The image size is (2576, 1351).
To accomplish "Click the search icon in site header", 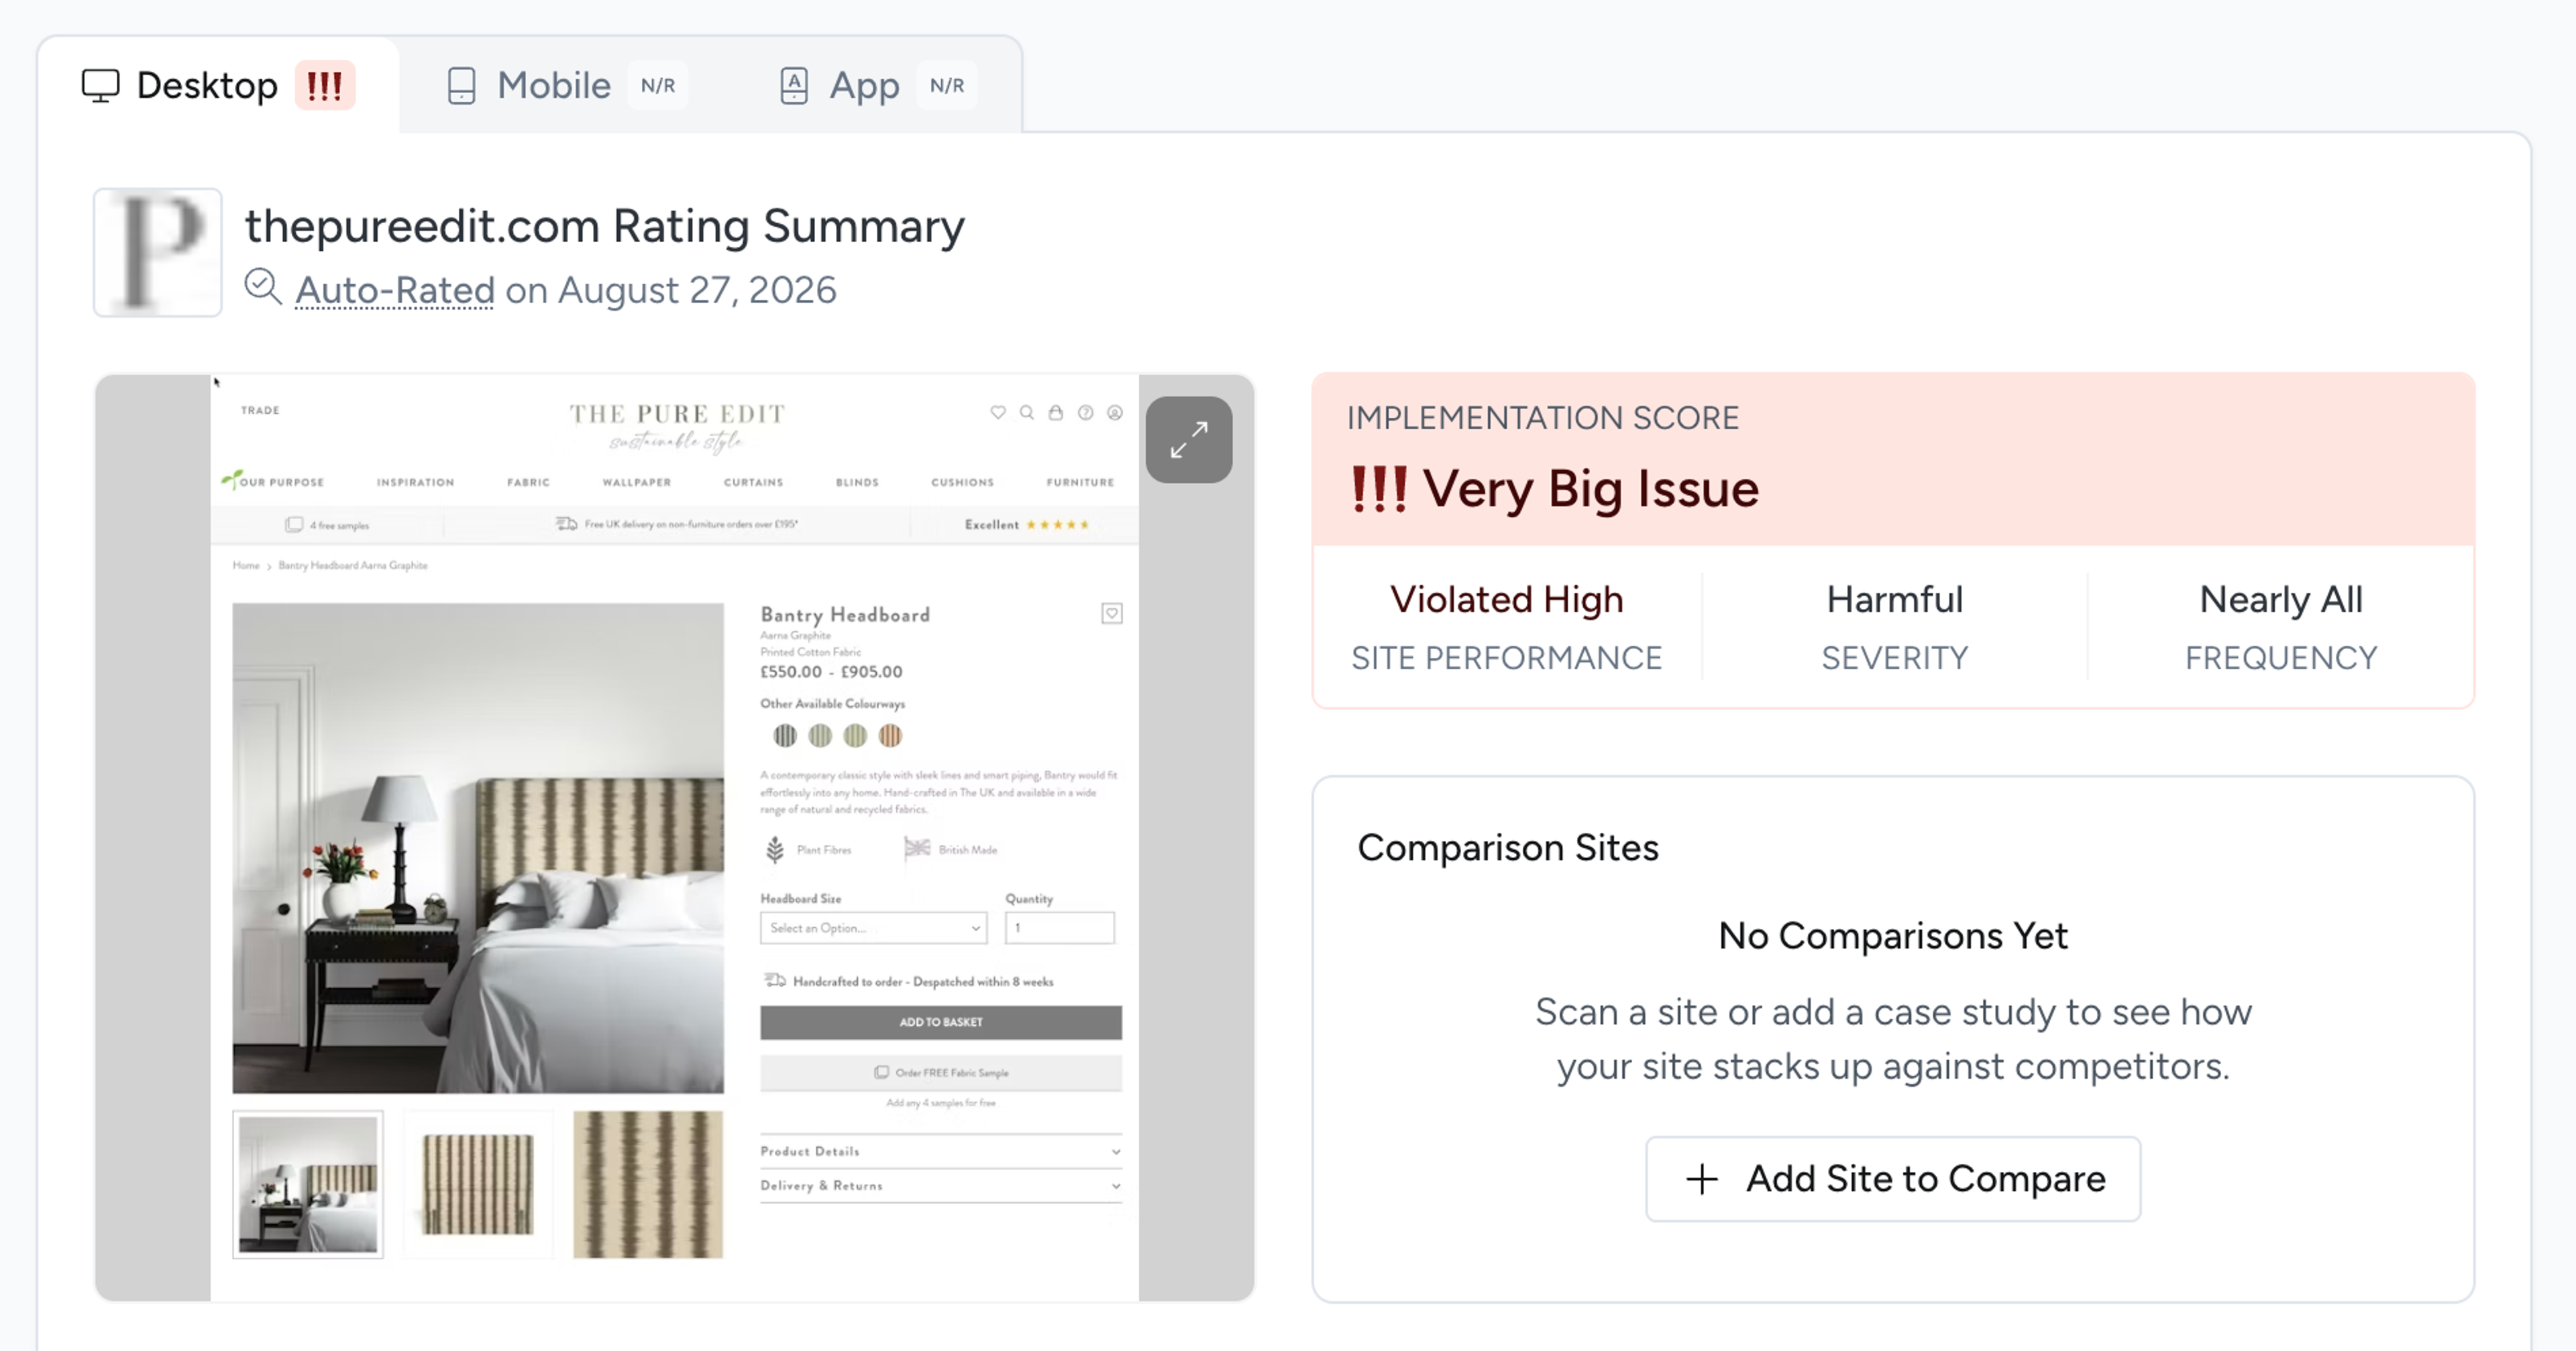I will [1027, 412].
